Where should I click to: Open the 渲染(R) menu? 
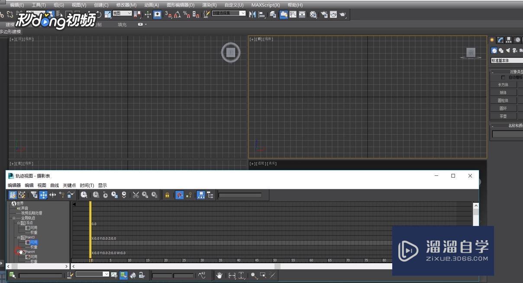click(x=210, y=5)
